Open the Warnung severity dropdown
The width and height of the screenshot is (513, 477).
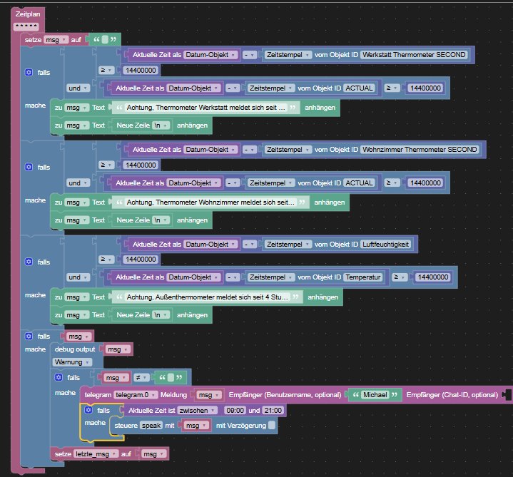(72, 362)
